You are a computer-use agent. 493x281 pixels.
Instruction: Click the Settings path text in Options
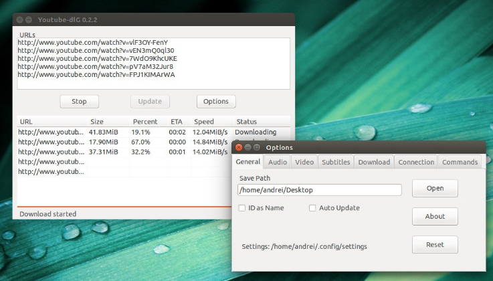pos(304,246)
